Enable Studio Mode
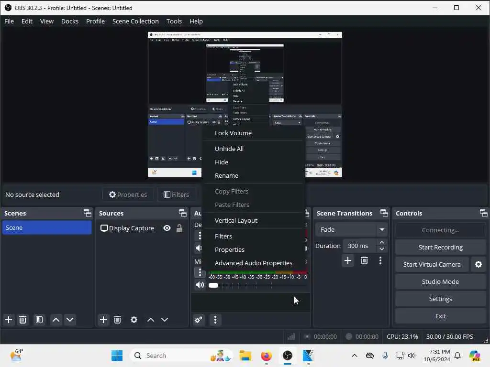The width and height of the screenshot is (490, 367). [x=440, y=281]
